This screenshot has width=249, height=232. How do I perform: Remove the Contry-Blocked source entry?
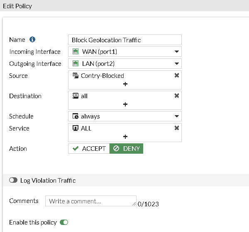[x=177, y=75]
